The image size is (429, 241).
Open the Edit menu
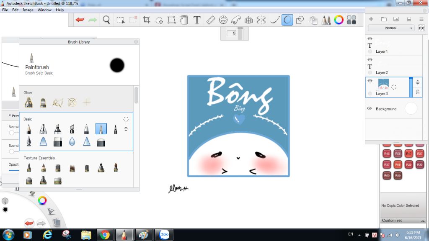point(16,10)
